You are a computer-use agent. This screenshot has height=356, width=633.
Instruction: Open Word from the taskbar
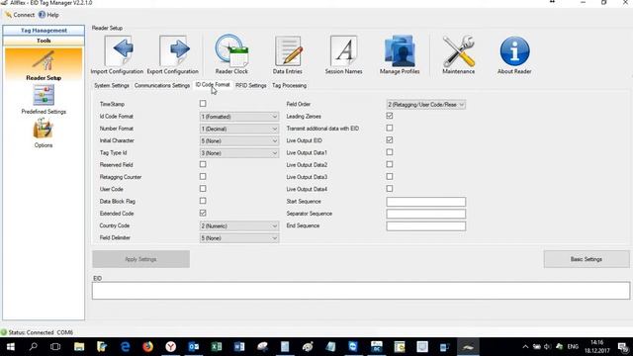tap(239, 347)
